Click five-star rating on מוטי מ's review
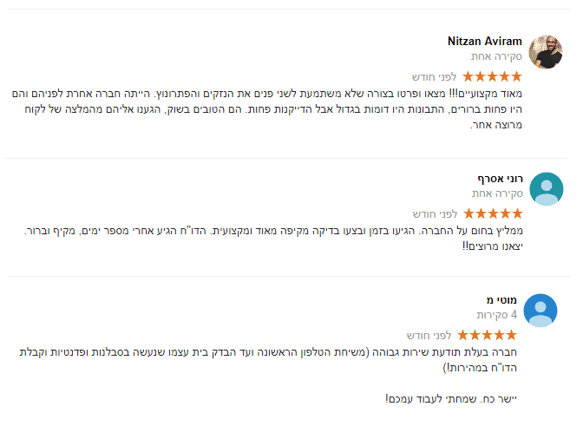This screenshot has height=426, width=583. (x=487, y=335)
